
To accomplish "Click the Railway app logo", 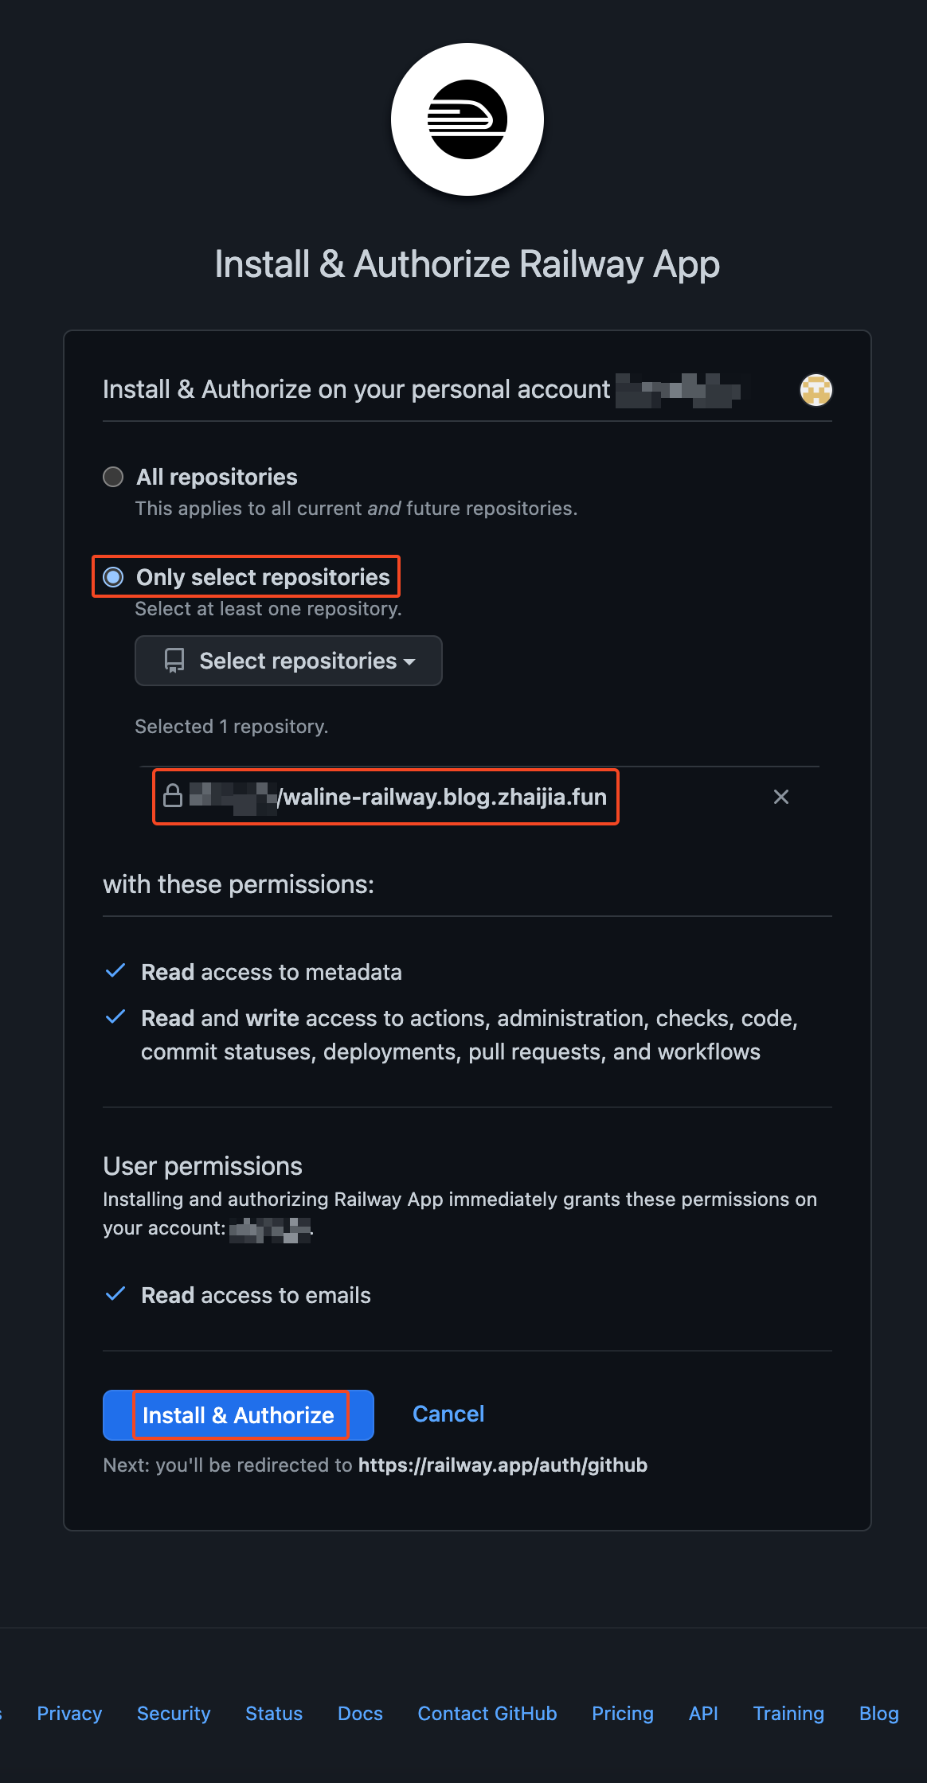I will pos(467,119).
